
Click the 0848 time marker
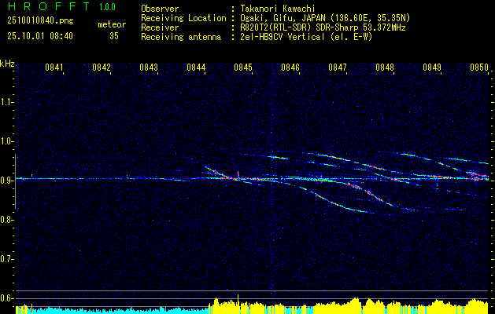click(385, 68)
